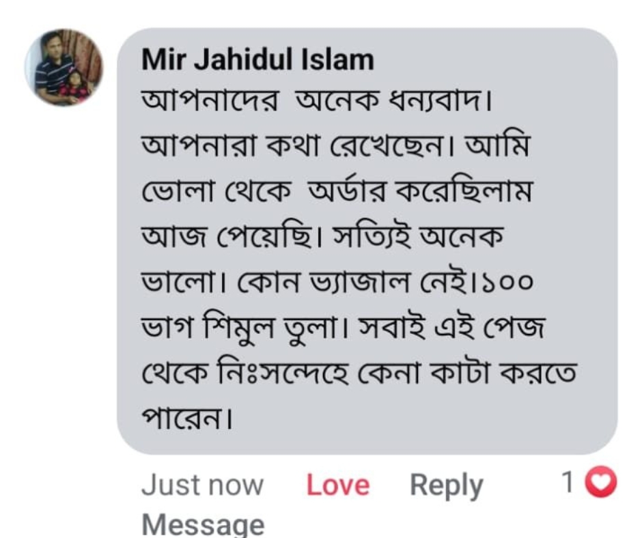Click the line containing অর্ডার করেছিলাম

coord(336,192)
